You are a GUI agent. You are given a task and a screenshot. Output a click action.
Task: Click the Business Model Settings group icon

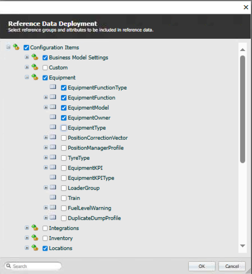pos(35,57)
